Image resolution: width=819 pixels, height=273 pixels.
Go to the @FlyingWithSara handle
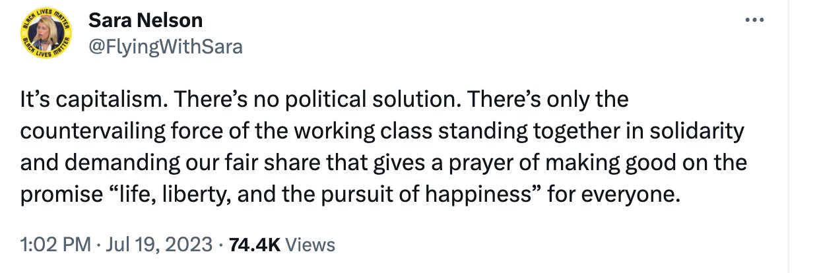pyautogui.click(x=165, y=47)
